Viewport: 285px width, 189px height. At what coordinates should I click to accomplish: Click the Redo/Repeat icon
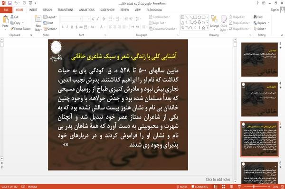[24, 3]
